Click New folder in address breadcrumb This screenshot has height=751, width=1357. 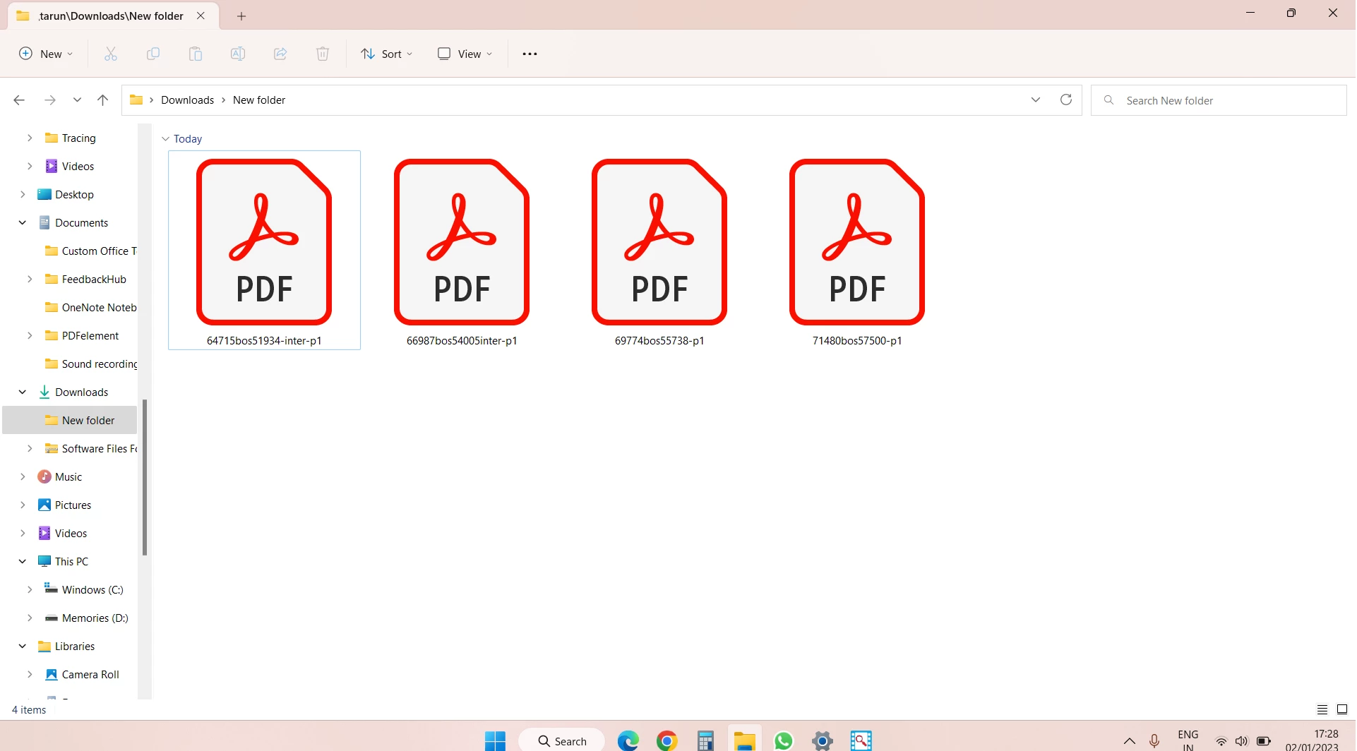[x=259, y=100]
